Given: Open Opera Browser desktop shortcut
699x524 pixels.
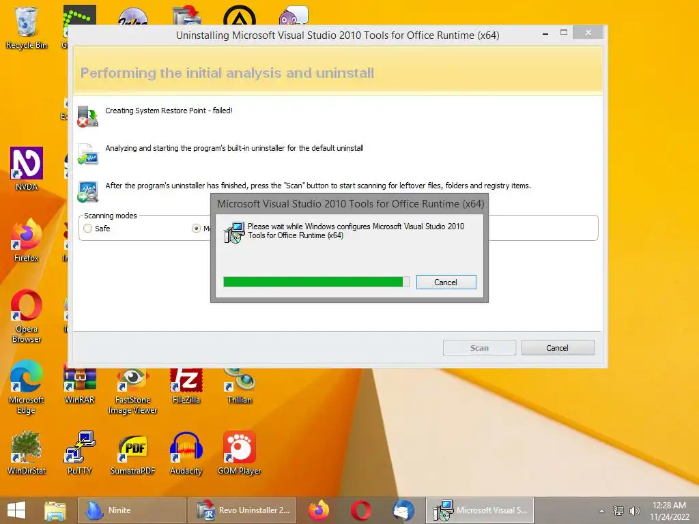Looking at the screenshot, I should (27, 316).
